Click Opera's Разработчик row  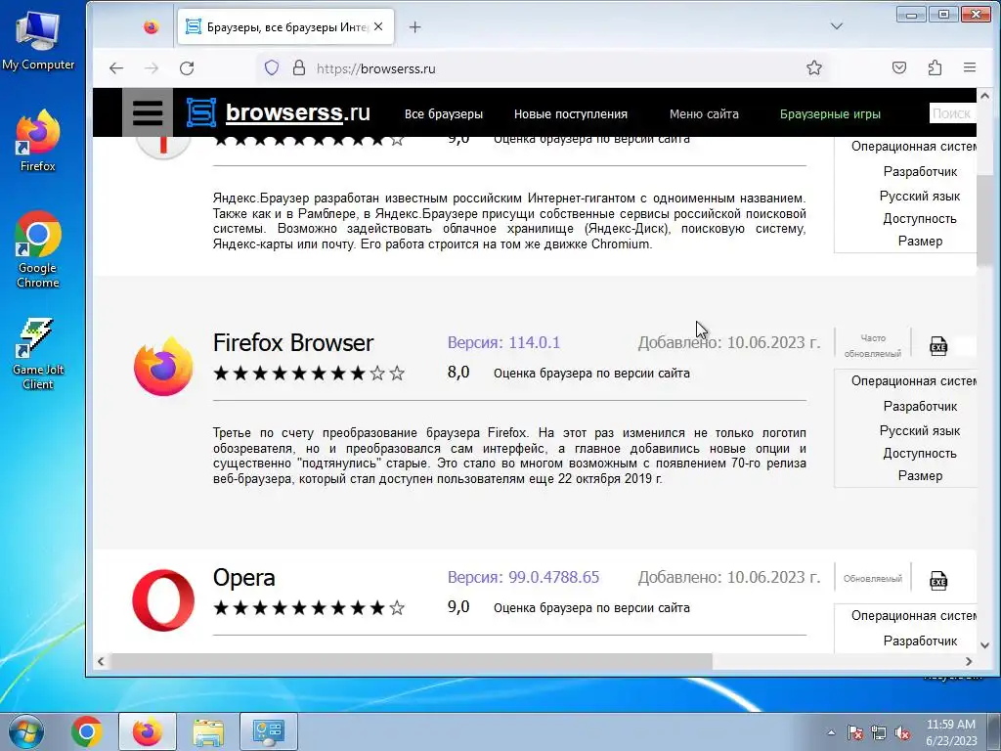[x=920, y=641]
